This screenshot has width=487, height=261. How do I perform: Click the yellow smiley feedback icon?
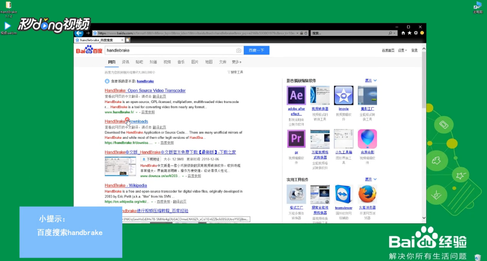tap(422, 33)
